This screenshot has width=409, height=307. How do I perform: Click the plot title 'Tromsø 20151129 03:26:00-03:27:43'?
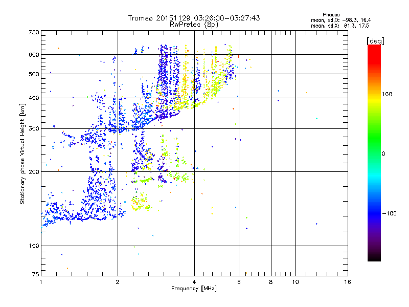point(194,18)
